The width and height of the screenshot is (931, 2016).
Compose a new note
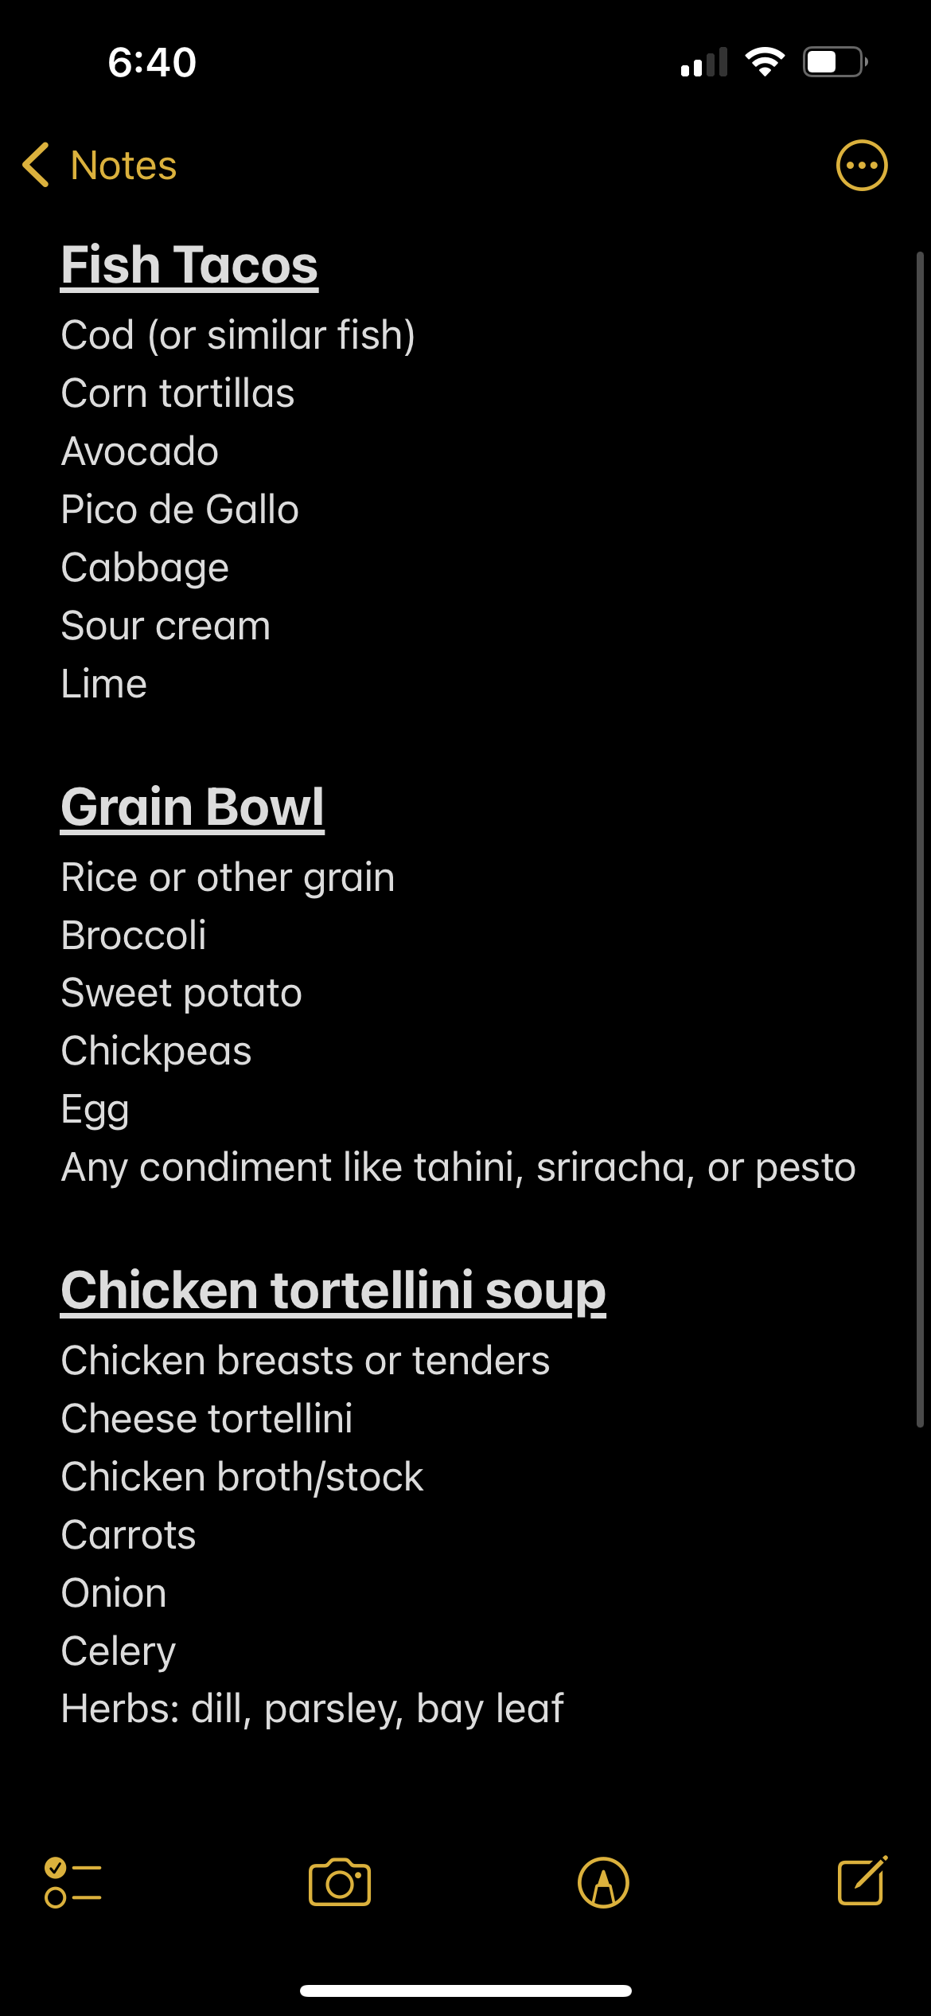863,1881
